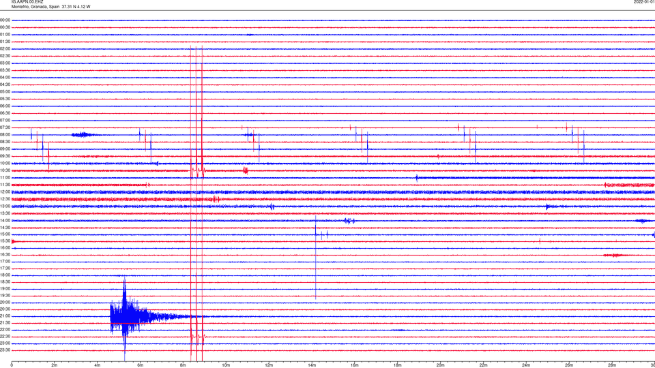
Task: Select the 20:30 trace time label
Action: pyautogui.click(x=5, y=309)
